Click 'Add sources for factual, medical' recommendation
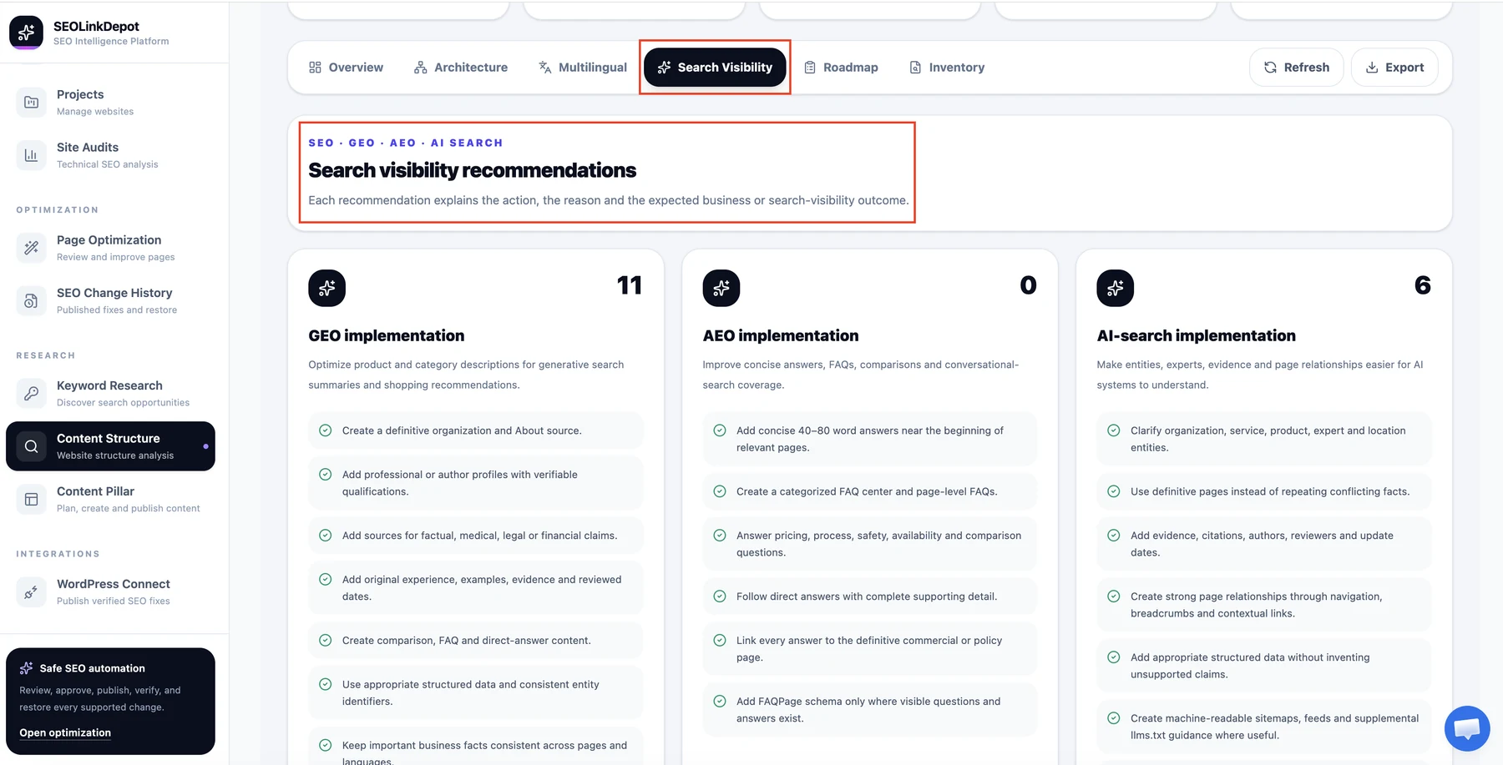 476,536
